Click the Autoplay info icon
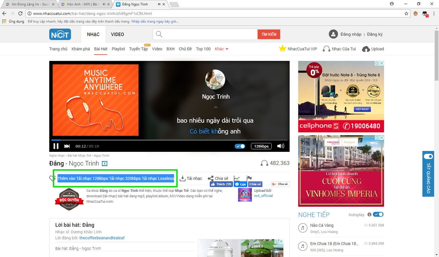Image resolution: width=439 pixels, height=257 pixels. coord(369,215)
